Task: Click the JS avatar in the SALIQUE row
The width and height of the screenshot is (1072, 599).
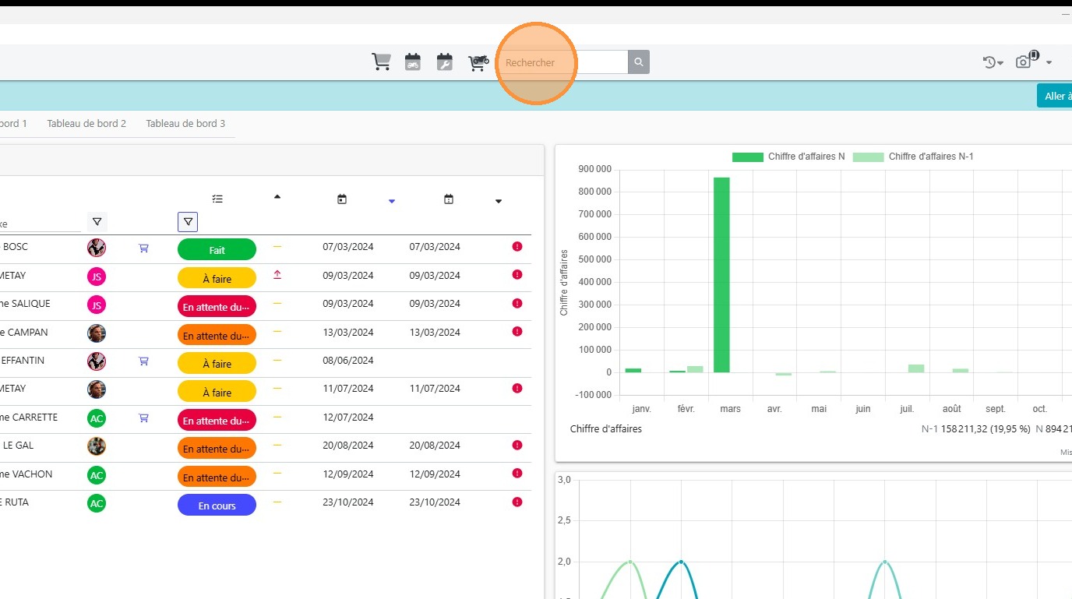Action: pos(97,305)
